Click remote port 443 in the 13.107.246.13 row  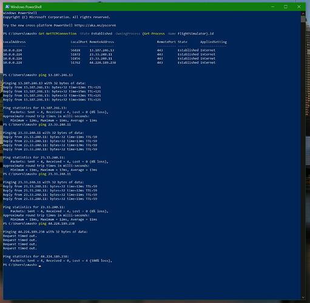tap(160, 50)
